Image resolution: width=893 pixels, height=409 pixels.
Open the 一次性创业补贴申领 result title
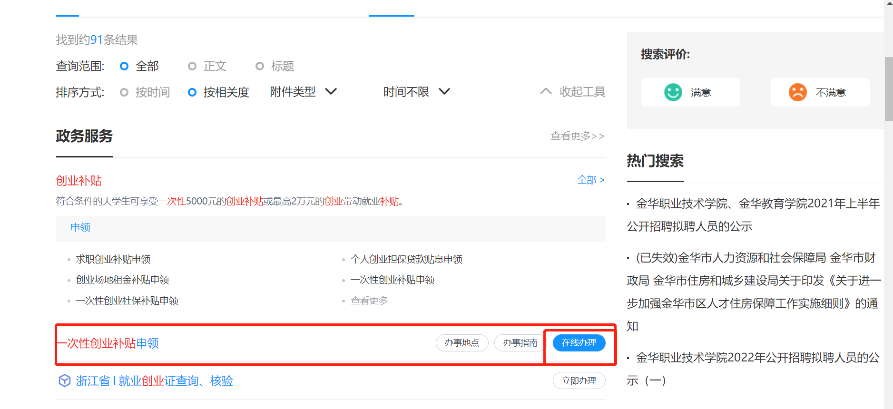click(x=108, y=343)
